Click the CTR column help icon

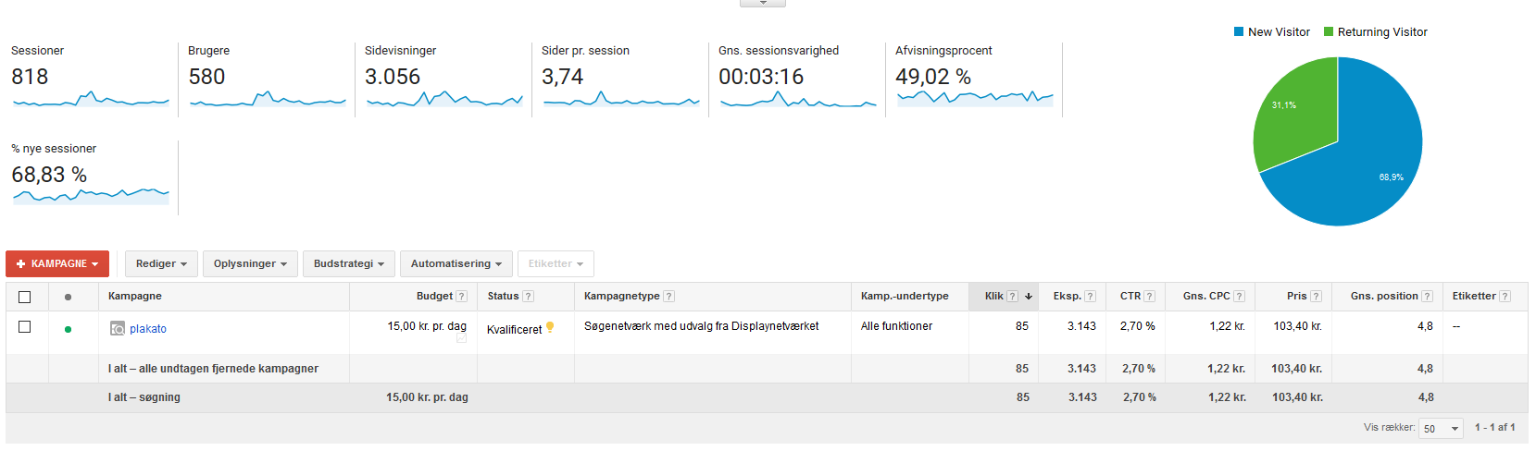1149,297
